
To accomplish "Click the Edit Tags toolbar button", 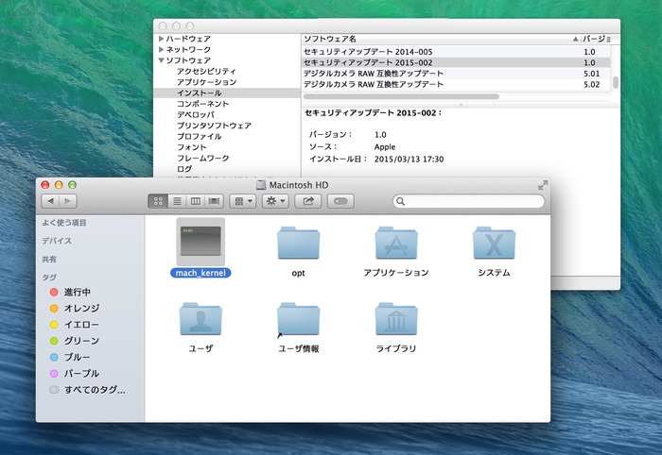I will click(340, 201).
